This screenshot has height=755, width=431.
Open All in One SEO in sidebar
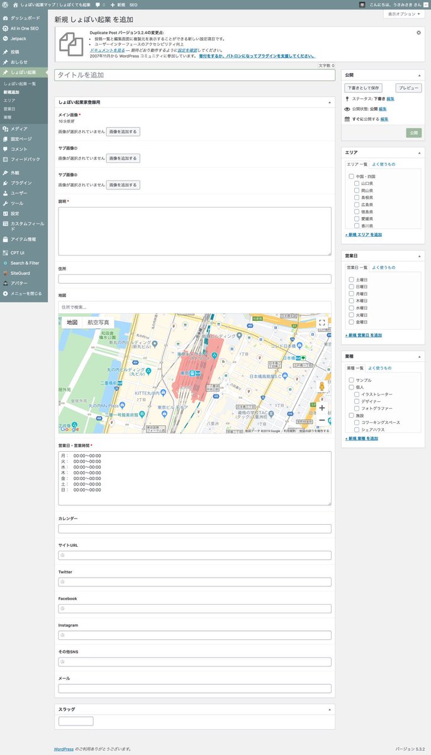click(24, 28)
